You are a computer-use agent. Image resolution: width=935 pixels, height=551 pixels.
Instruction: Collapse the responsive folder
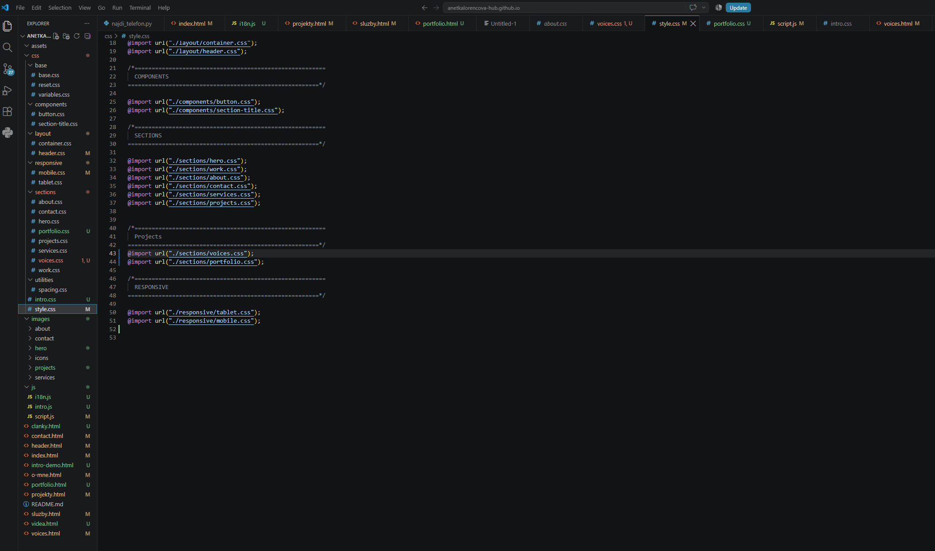(x=48, y=163)
